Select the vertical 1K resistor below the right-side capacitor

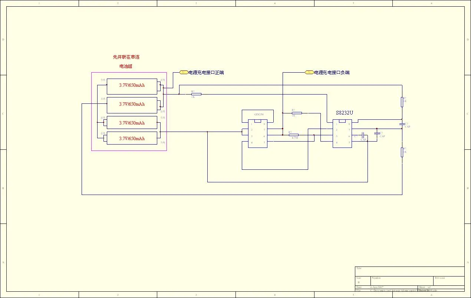click(x=402, y=152)
